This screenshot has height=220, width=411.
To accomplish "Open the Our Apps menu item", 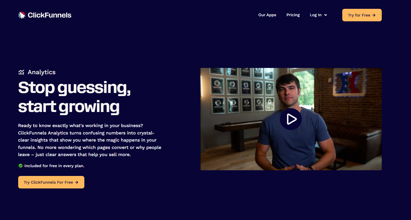I will 267,15.
